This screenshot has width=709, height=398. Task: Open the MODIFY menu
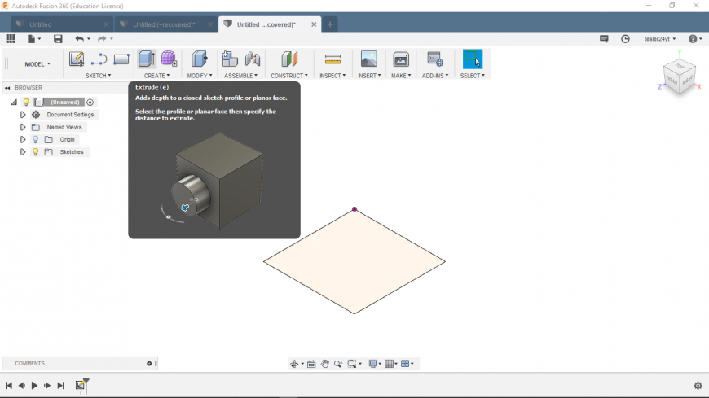(x=200, y=76)
